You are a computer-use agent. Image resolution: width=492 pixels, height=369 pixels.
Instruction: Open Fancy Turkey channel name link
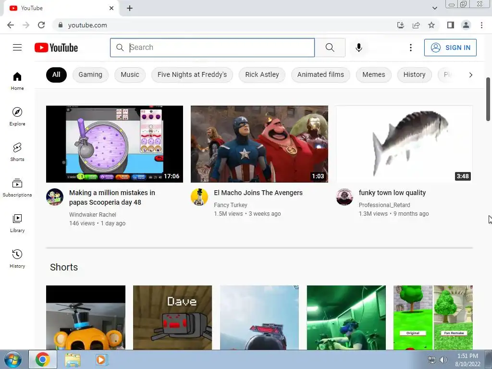click(231, 205)
